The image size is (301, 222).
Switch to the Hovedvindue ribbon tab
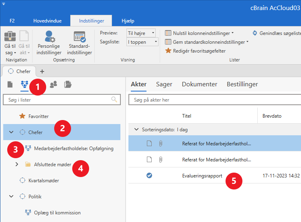[47, 21]
